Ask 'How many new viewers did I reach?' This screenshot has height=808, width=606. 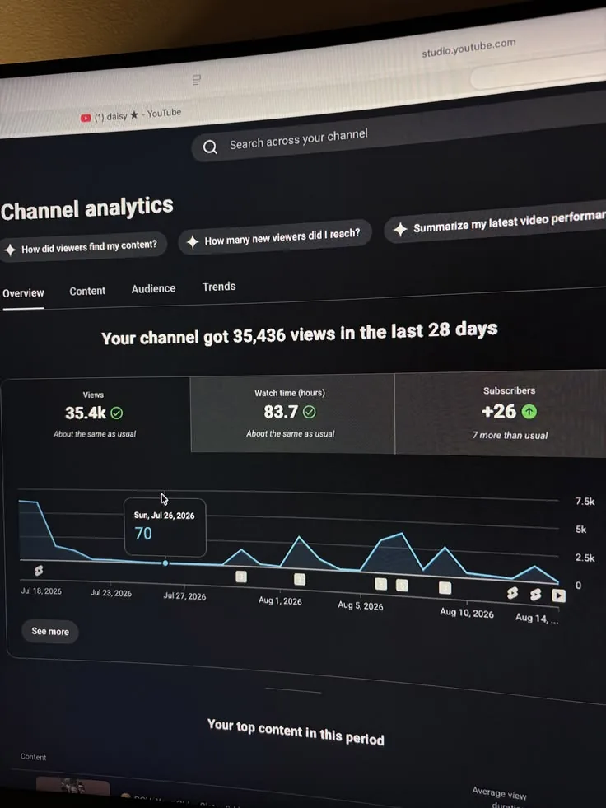[275, 237]
